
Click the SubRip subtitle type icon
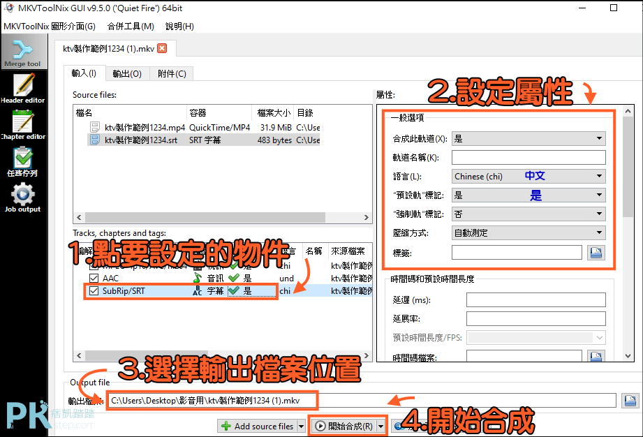coord(198,290)
